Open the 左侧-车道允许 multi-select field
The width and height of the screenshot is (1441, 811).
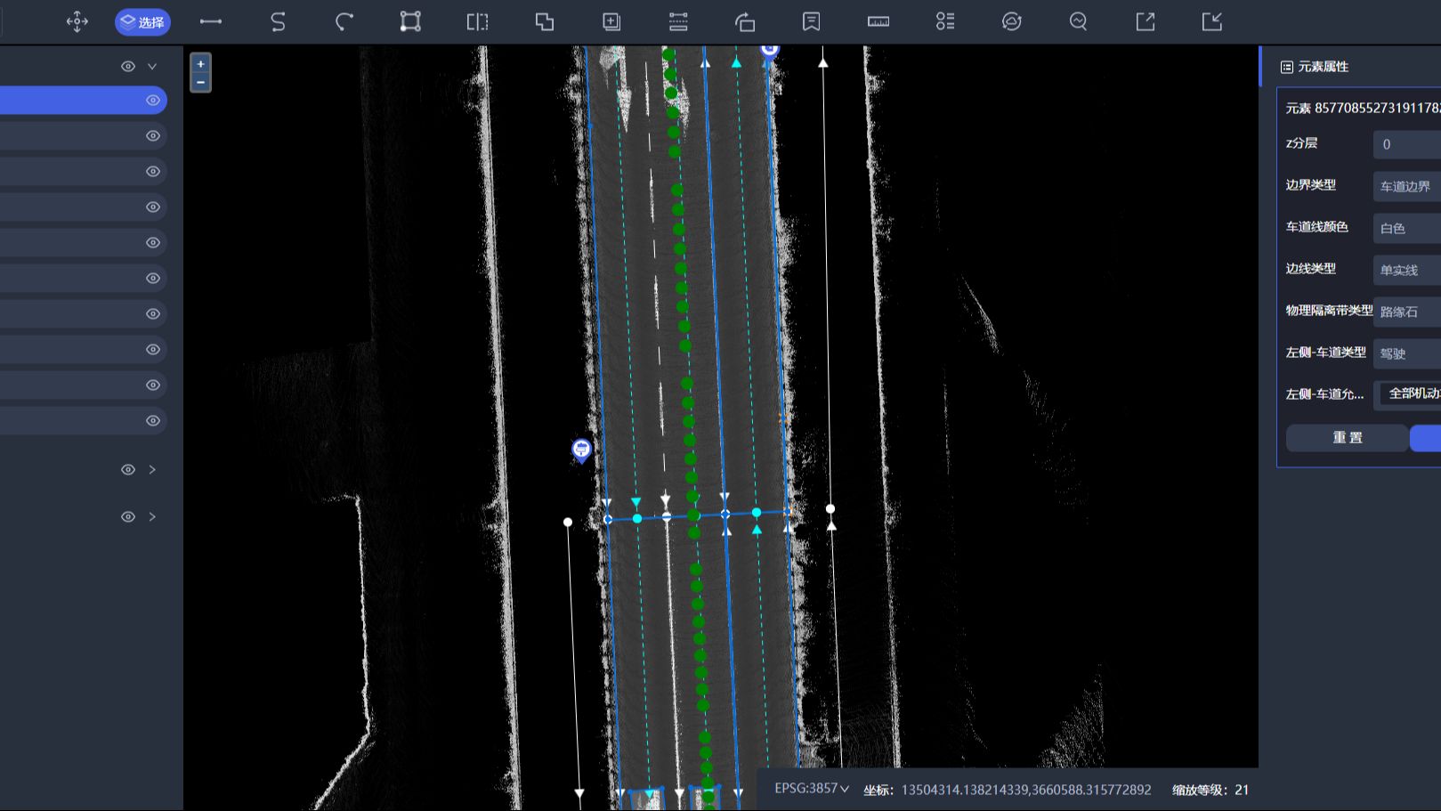coord(1407,394)
